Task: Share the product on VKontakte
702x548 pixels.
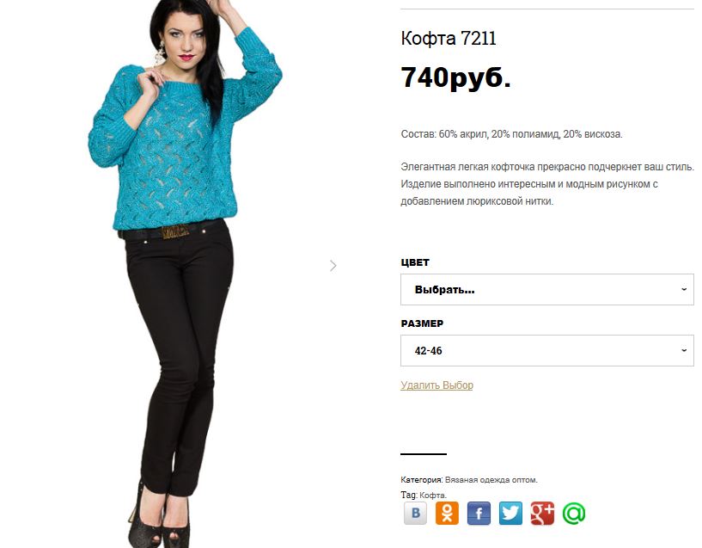Action: pyautogui.click(x=415, y=513)
